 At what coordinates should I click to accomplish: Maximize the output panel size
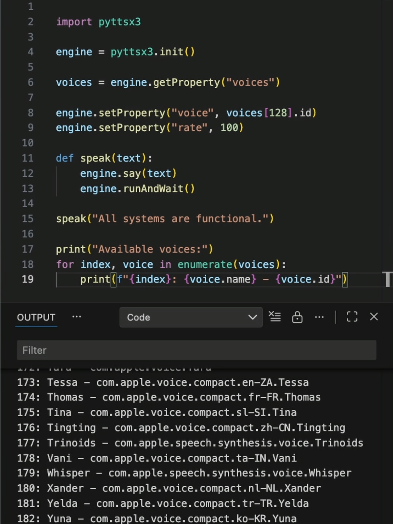(352, 317)
